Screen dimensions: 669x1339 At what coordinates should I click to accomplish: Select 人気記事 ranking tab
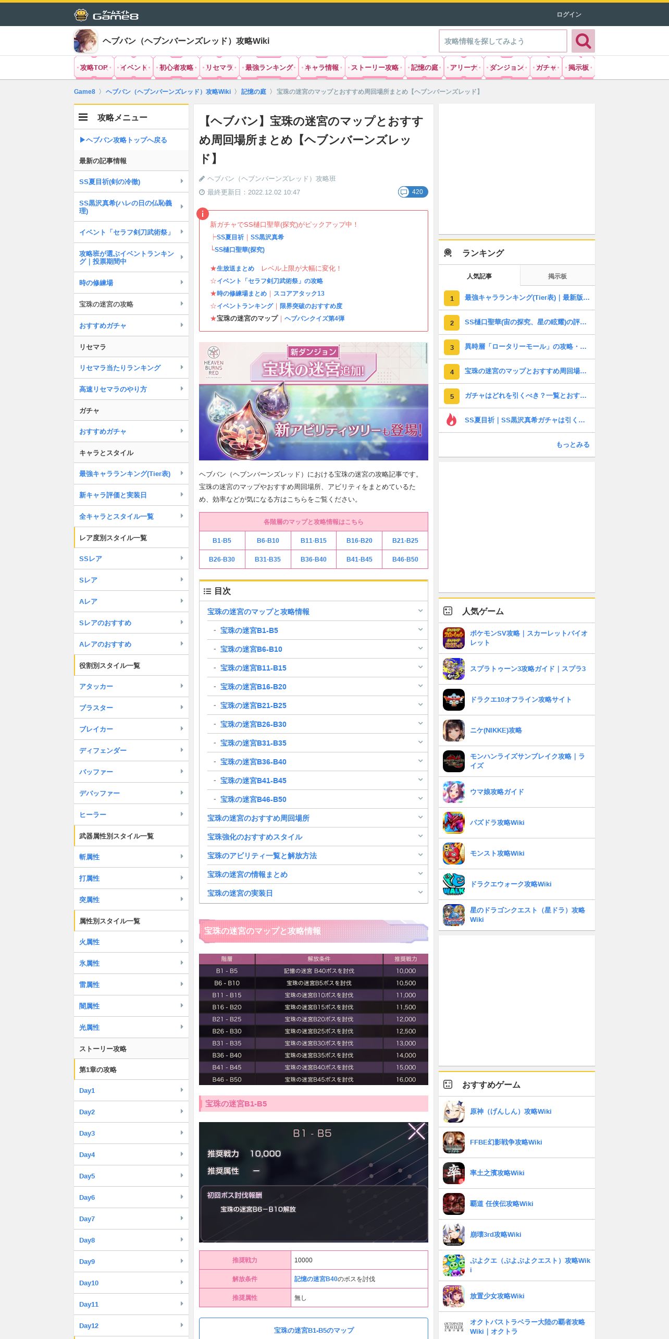[x=479, y=276]
